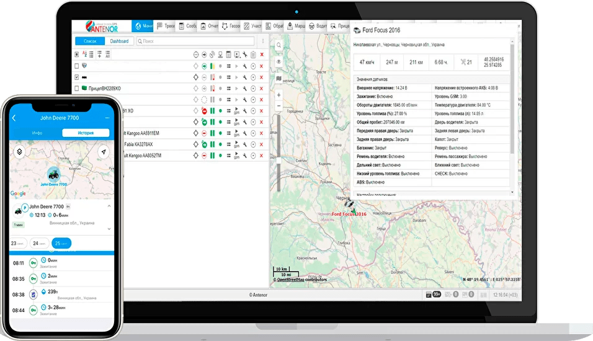
Task: Open the Маршруты routes tab
Action: click(x=296, y=25)
